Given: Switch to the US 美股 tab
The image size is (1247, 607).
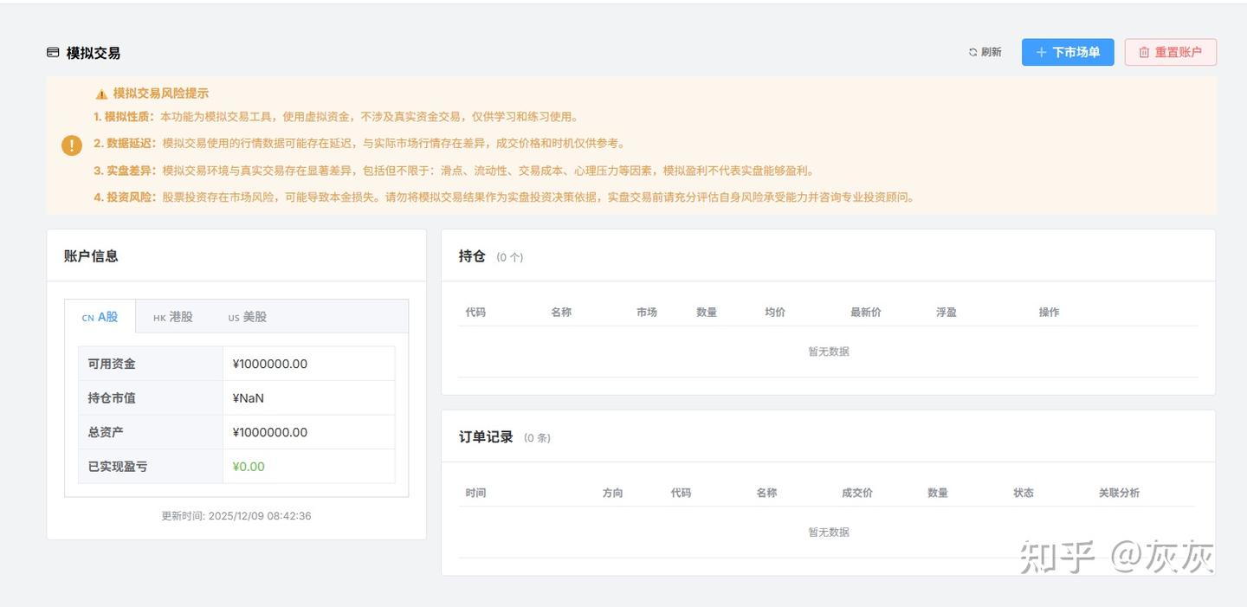Looking at the screenshot, I should (246, 318).
